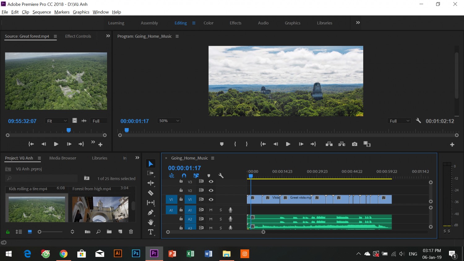This screenshot has height=261, width=464.
Task: Play the Source monitor clip
Action: point(56,144)
